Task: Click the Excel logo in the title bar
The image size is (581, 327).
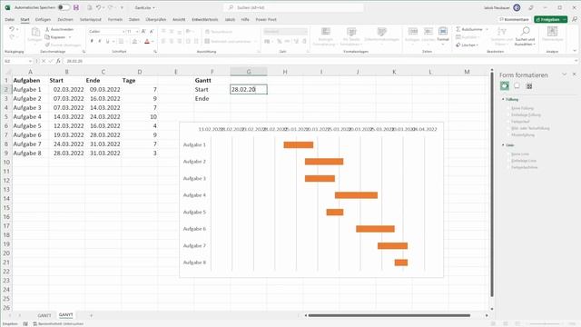Action: coord(7,7)
